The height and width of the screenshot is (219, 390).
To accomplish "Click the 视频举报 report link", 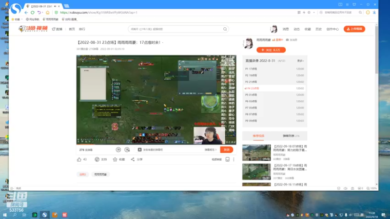I will click(x=216, y=160).
